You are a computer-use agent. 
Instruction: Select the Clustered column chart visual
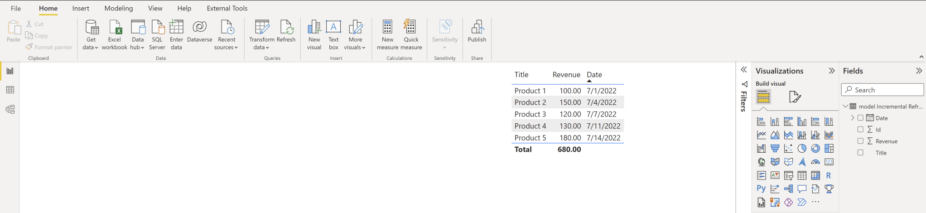click(802, 121)
